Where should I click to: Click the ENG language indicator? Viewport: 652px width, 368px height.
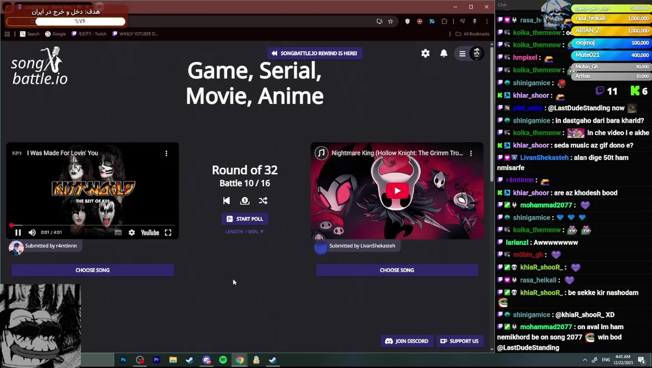click(606, 360)
